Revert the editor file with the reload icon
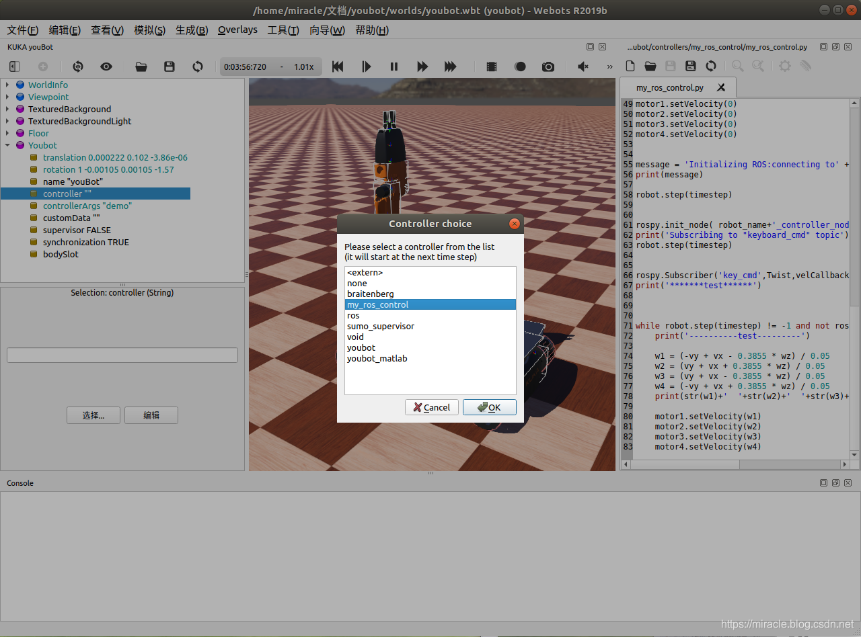861x637 pixels. 711,66
